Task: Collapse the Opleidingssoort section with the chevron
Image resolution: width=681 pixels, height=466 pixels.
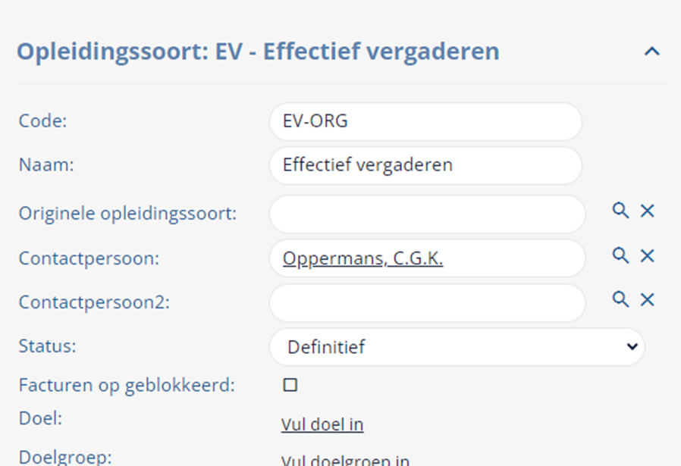Action: (651, 52)
